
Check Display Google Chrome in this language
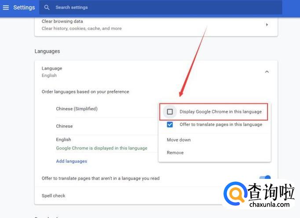pos(170,112)
